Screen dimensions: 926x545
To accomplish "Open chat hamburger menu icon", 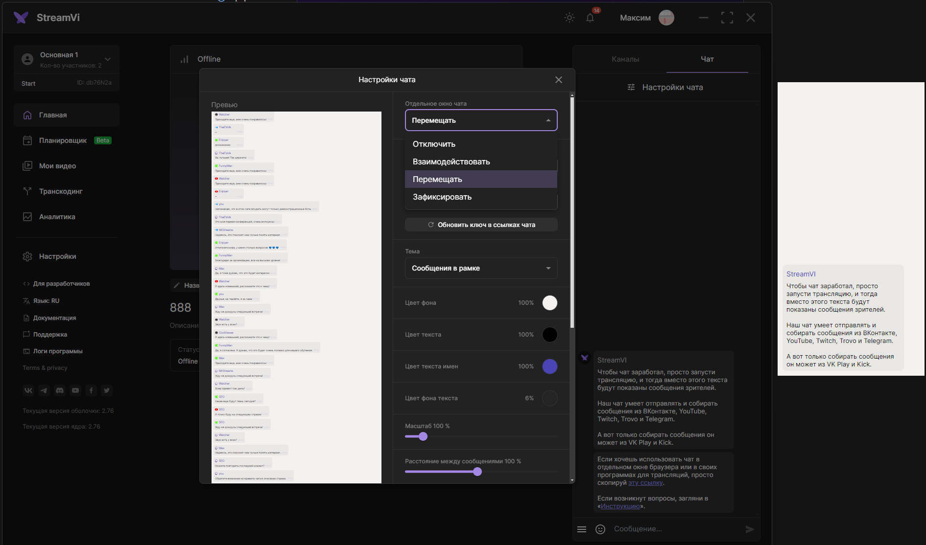I will (582, 529).
